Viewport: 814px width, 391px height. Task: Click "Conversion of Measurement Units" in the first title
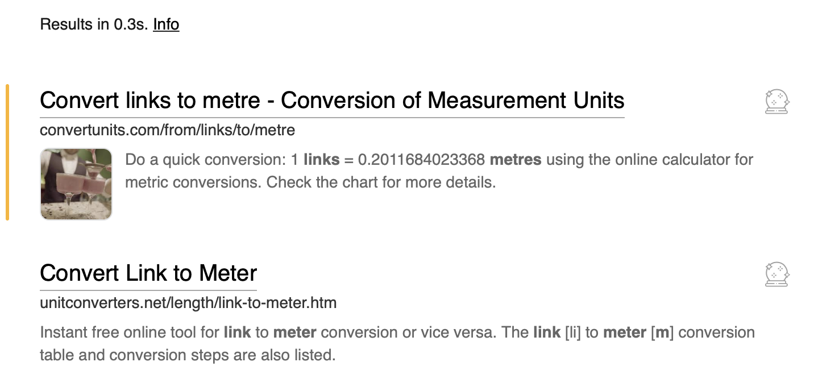452,101
